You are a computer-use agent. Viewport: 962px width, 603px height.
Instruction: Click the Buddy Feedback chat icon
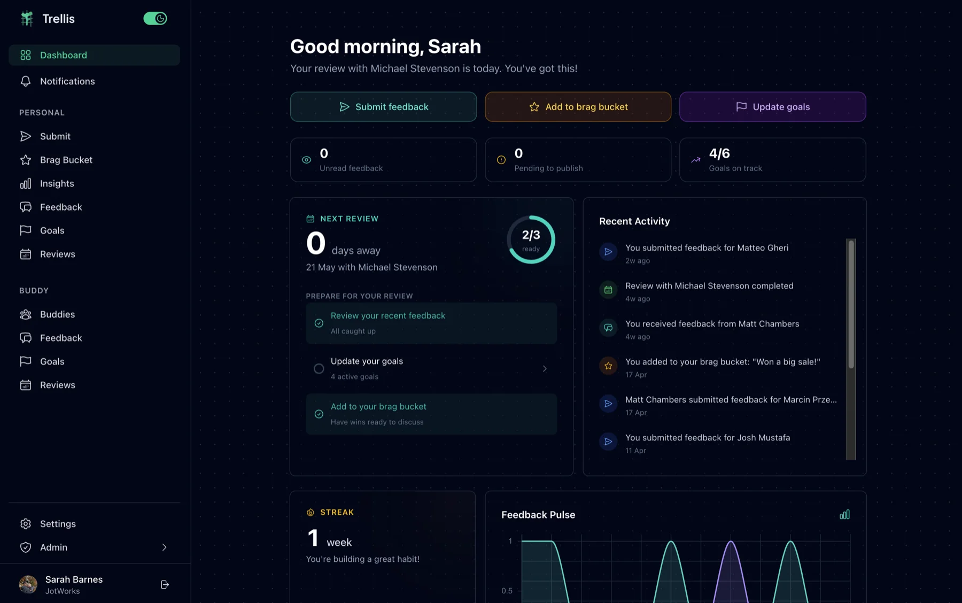click(26, 338)
